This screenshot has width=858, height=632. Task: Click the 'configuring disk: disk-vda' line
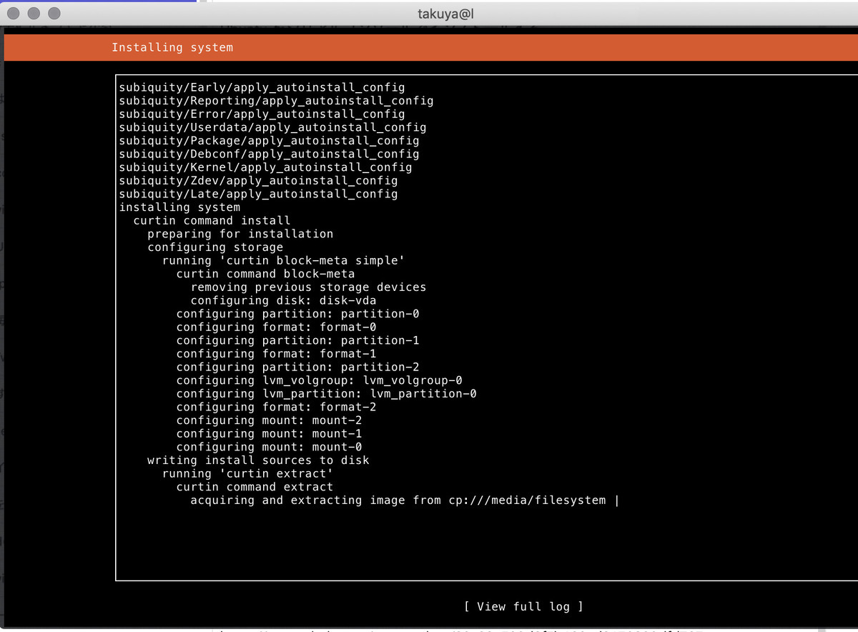click(x=283, y=300)
